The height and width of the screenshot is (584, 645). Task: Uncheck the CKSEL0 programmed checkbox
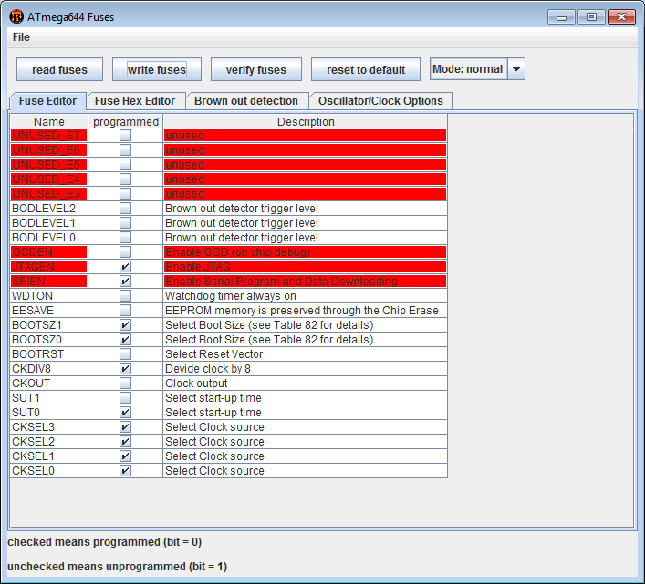pyautogui.click(x=126, y=471)
